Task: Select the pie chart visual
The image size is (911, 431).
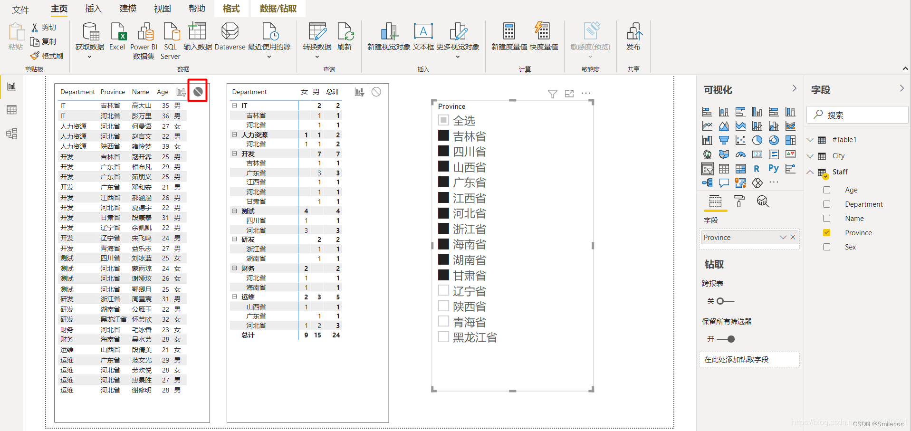Action: coord(757,140)
